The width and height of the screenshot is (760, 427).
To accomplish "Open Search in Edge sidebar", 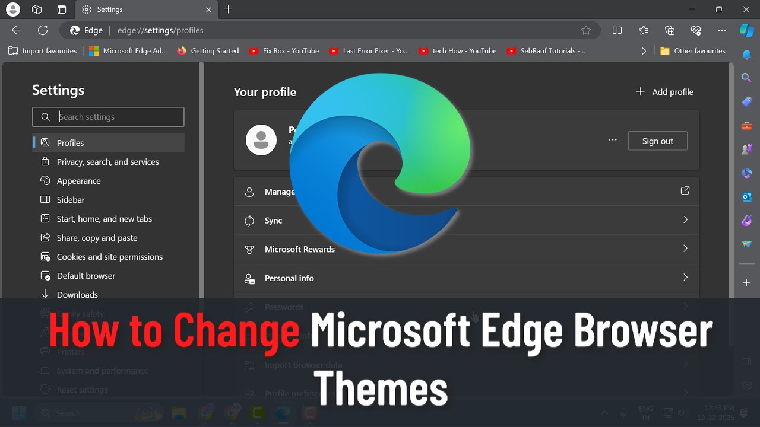I will 747,78.
